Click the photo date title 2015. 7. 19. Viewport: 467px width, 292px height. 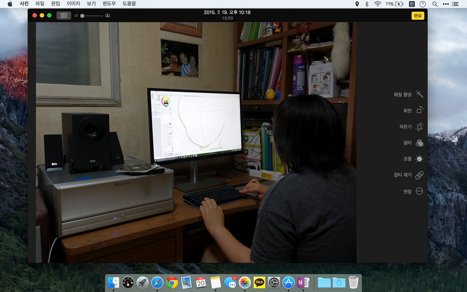click(227, 12)
